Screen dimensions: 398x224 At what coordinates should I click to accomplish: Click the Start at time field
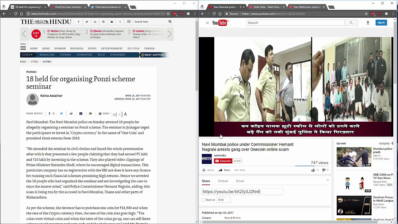coord(224,200)
